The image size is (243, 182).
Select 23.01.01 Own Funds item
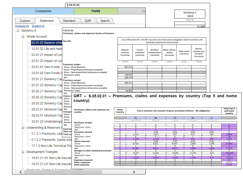click(x=46, y=67)
